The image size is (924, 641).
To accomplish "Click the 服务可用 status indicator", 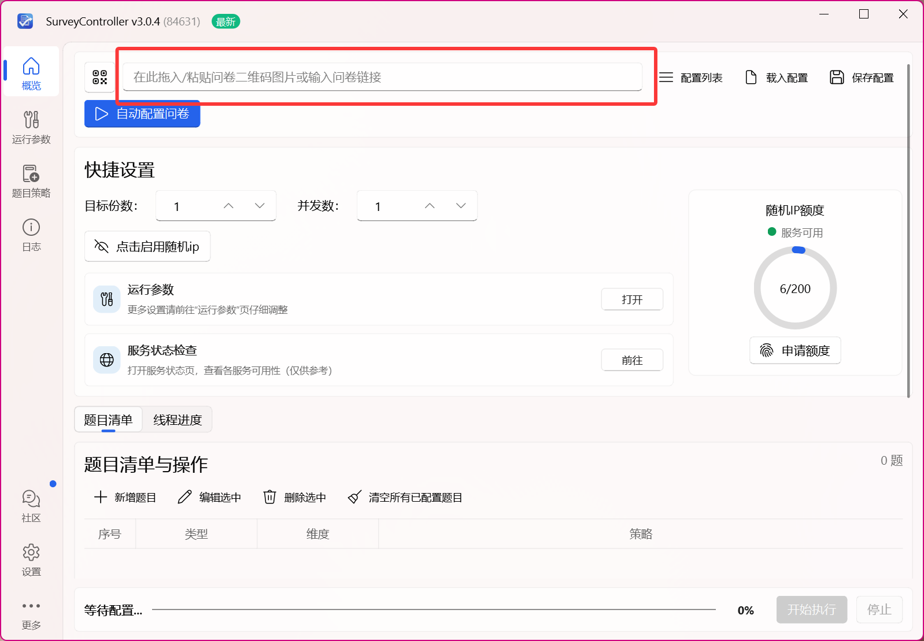I will click(x=795, y=232).
